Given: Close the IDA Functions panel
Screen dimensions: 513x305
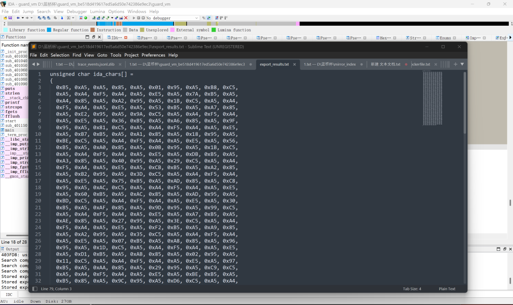Looking at the screenshot, I should pyautogui.click(x=99, y=37).
